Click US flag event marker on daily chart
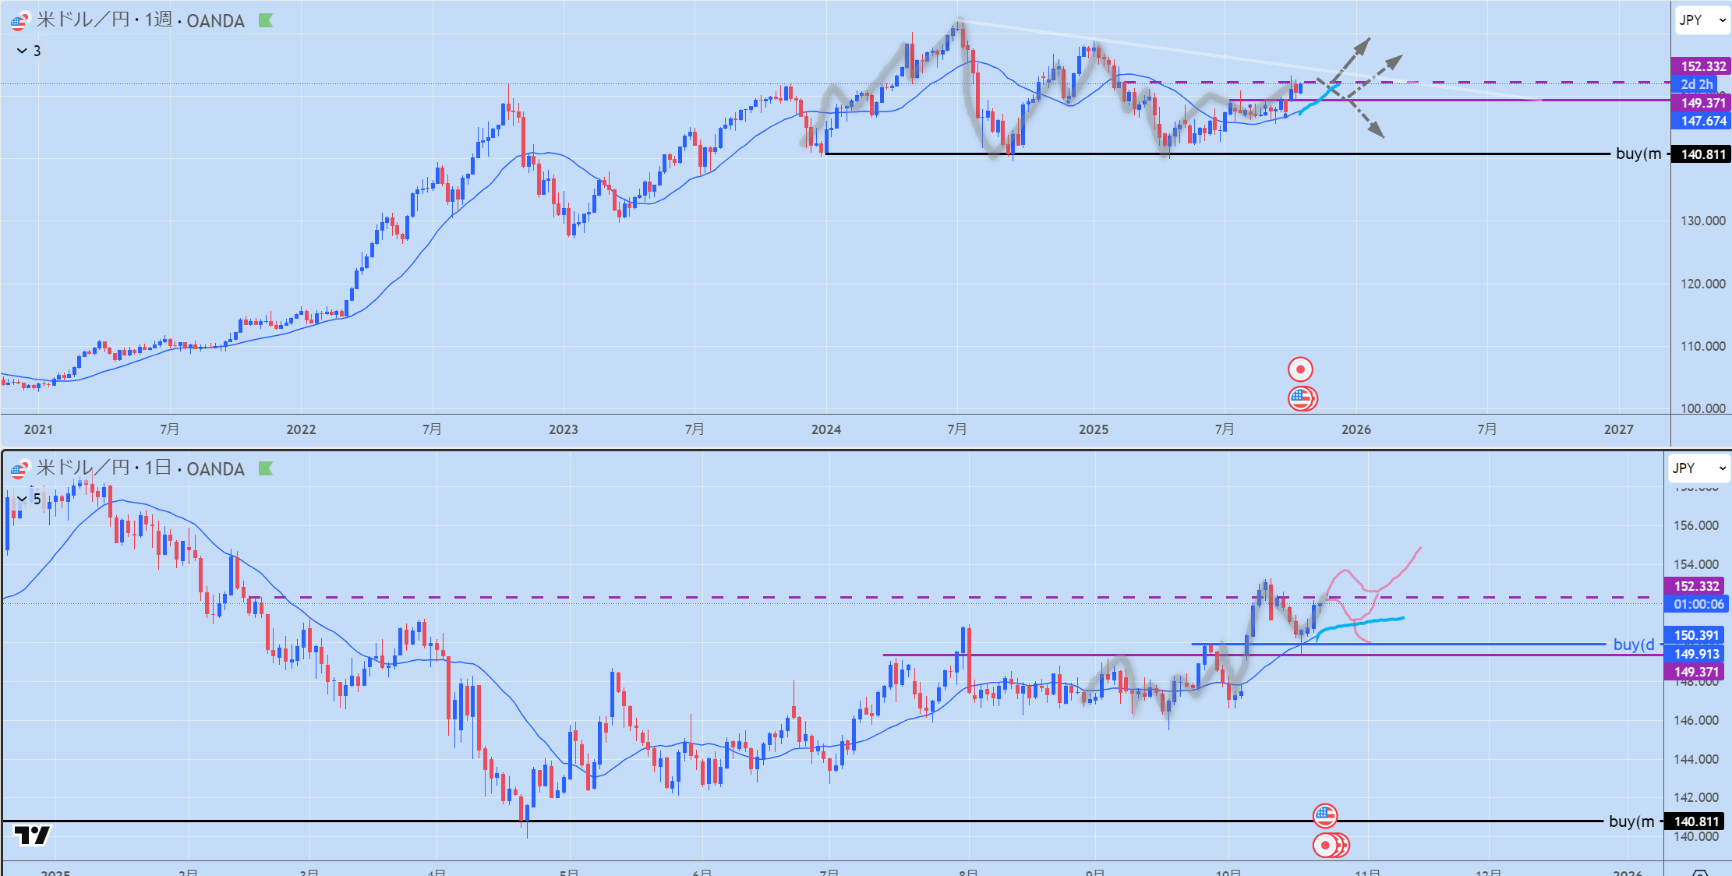The height and width of the screenshot is (876, 1732). pyautogui.click(x=1325, y=815)
